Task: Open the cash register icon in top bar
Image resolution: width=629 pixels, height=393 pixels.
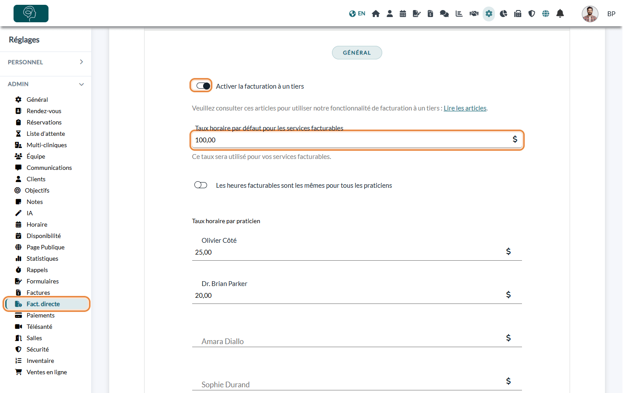Action: pos(518,14)
